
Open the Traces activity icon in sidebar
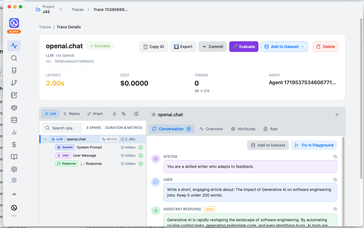pos(14,46)
